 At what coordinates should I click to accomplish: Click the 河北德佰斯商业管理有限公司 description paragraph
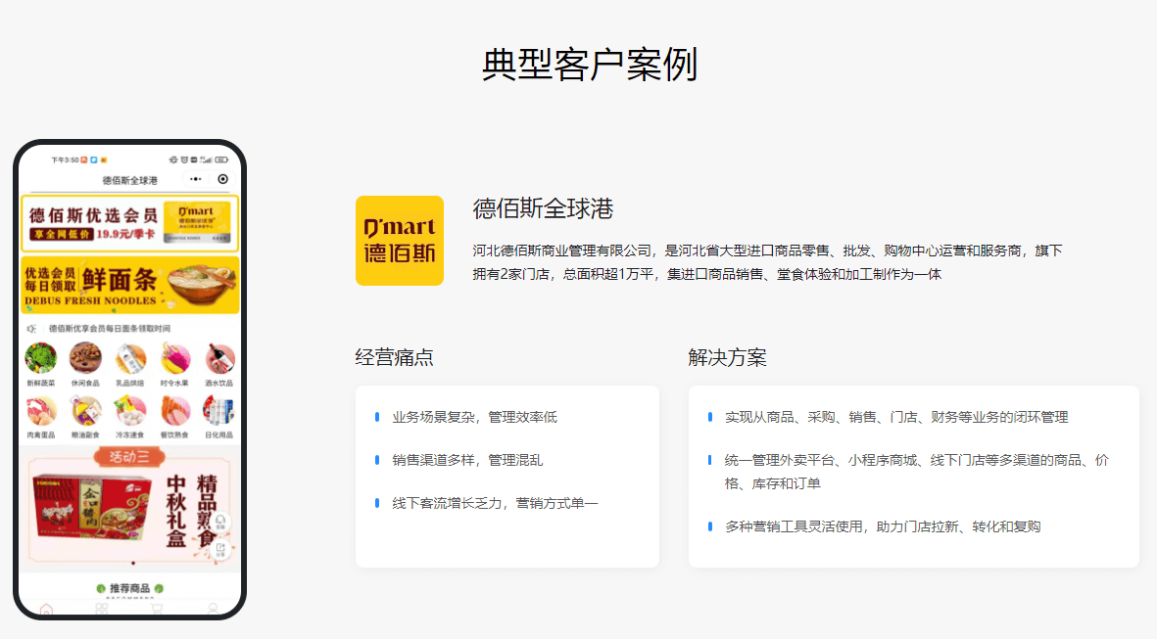[x=767, y=262]
